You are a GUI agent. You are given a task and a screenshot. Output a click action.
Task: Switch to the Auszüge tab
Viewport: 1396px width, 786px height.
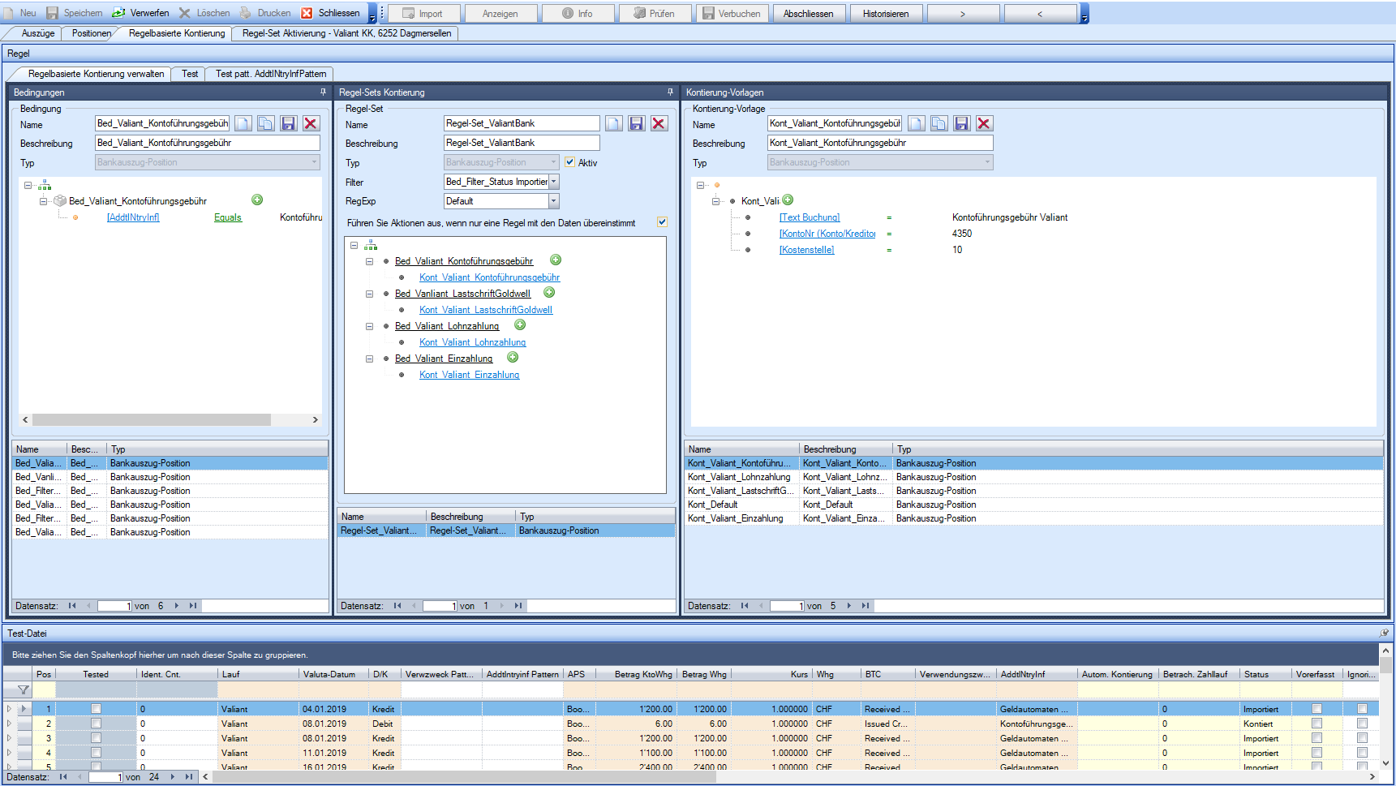pos(37,33)
